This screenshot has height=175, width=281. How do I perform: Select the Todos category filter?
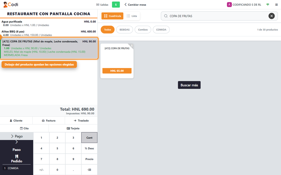click(108, 30)
